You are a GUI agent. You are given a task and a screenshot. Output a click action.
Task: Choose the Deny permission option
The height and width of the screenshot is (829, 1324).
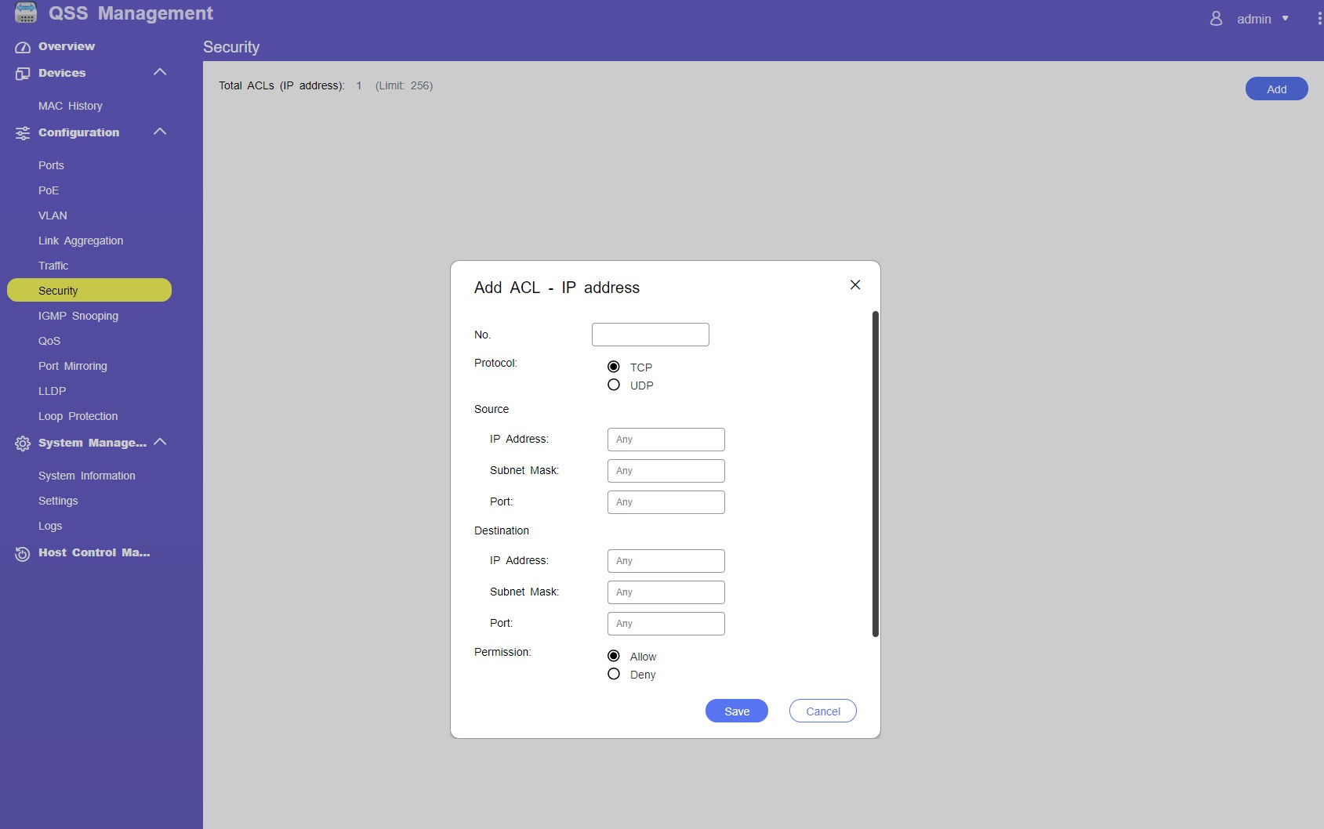coord(614,674)
